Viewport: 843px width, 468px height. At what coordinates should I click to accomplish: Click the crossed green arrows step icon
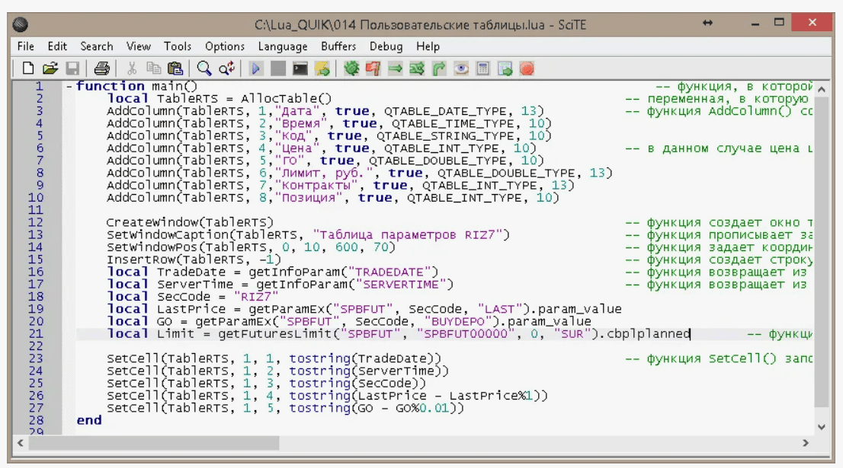417,68
